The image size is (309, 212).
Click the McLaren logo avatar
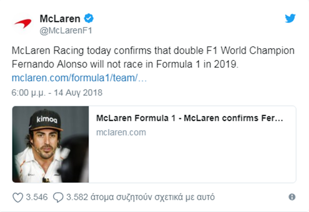(23, 24)
